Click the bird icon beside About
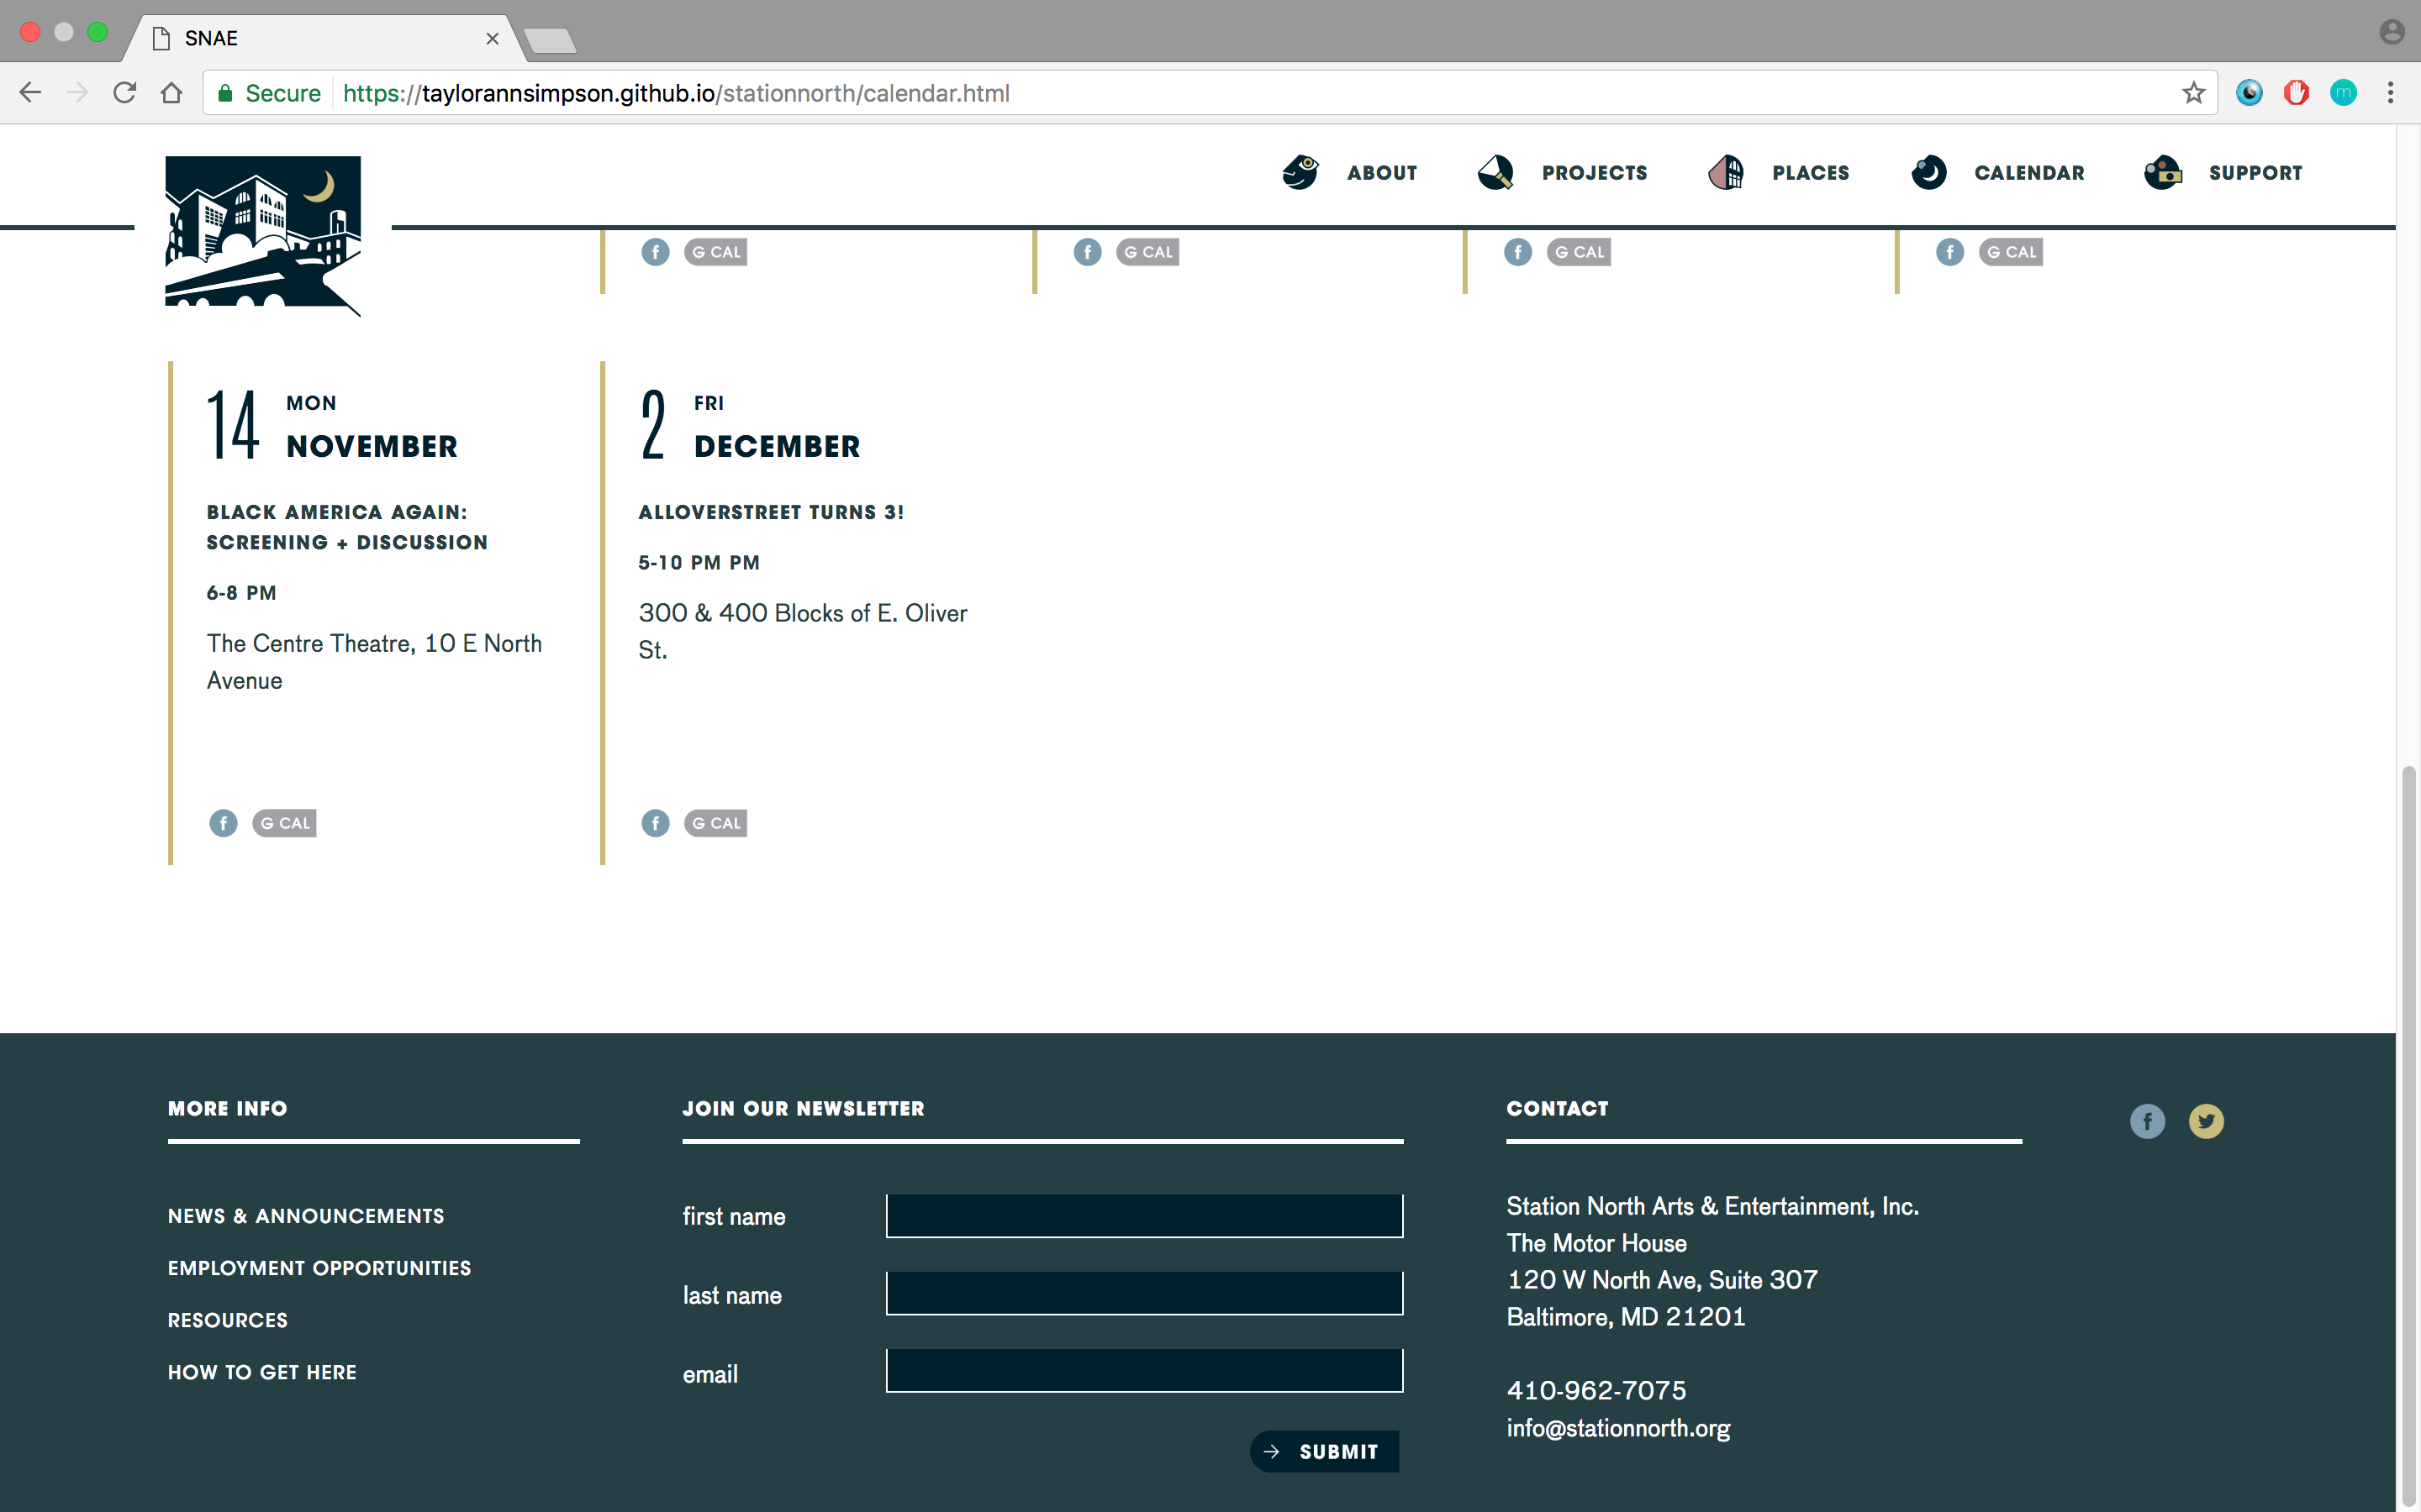Screen dimensions: 2421x1512 click(x=1300, y=172)
